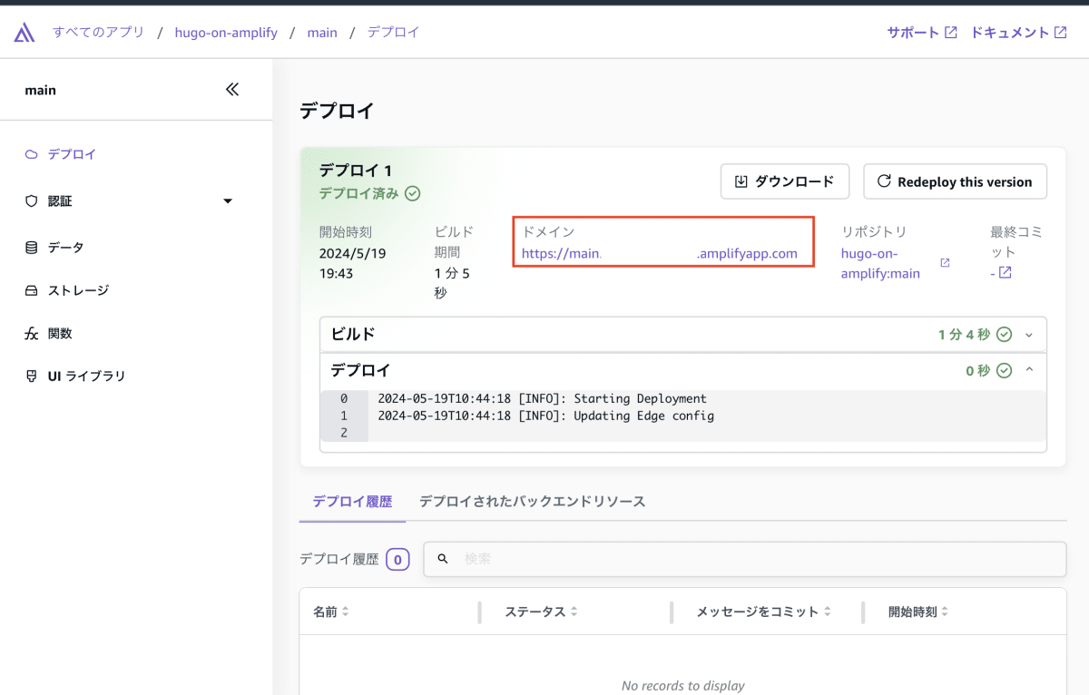
Task: Expand the ビルド log section
Action: [1028, 334]
